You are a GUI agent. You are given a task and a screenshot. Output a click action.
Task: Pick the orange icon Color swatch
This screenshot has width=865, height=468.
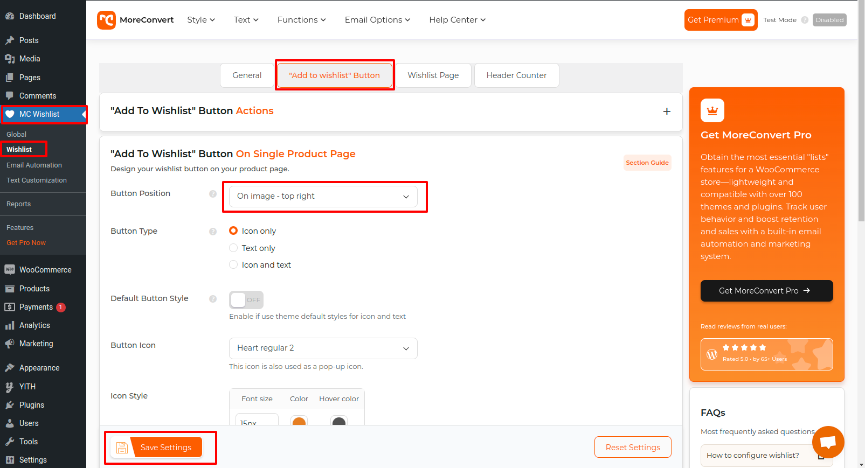pos(299,421)
